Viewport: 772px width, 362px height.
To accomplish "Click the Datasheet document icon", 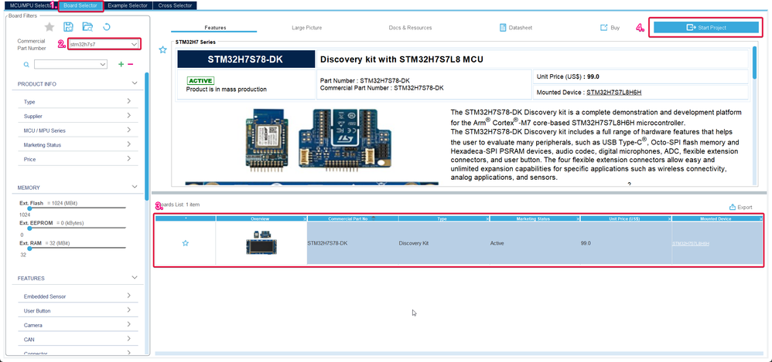I will (x=503, y=28).
